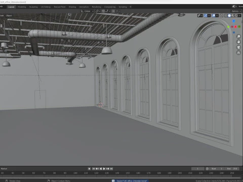The width and height of the screenshot is (243, 182).
Task: Switch to the Animation workspace tab
Action: point(84,7)
